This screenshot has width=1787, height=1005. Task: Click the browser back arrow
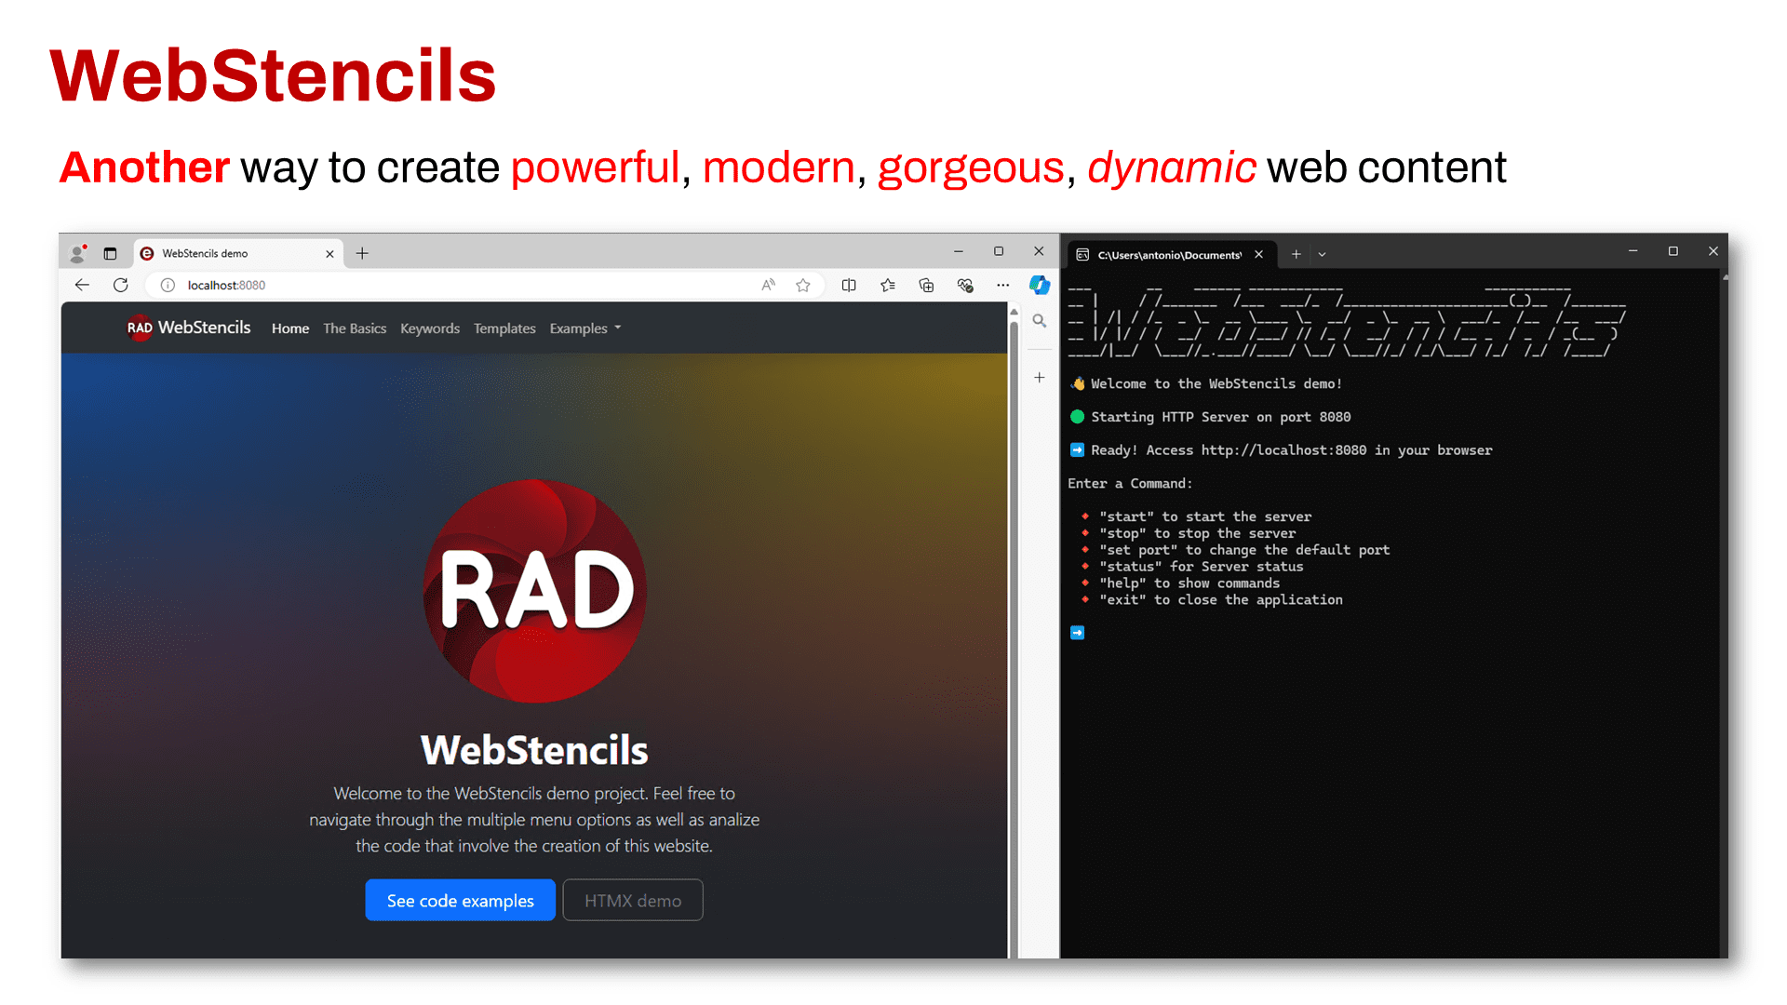click(82, 285)
